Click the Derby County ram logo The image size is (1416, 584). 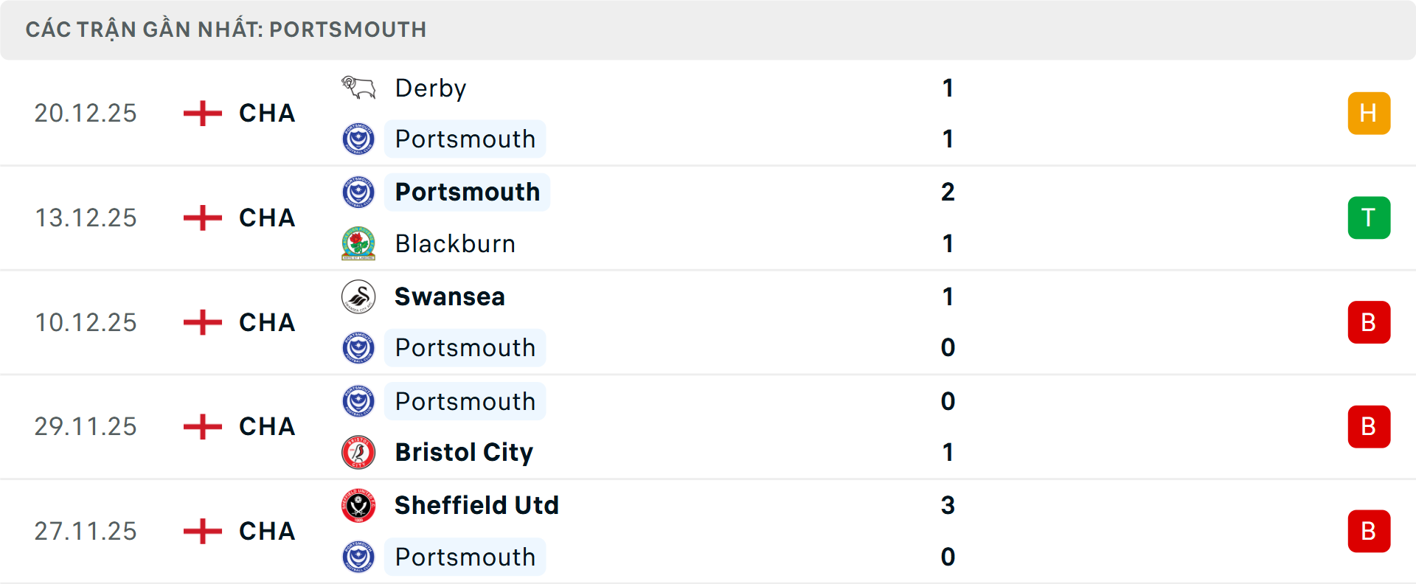click(358, 87)
